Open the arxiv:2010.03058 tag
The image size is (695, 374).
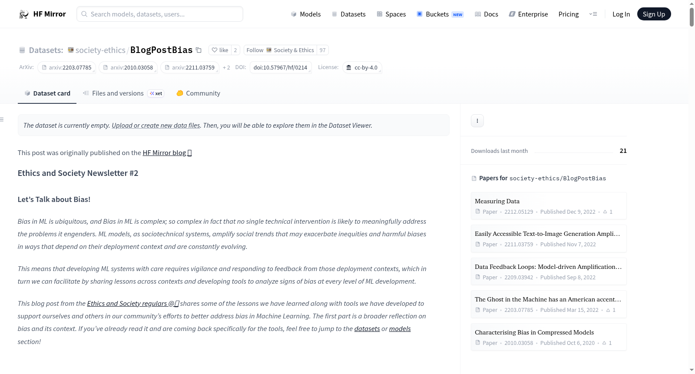point(128,67)
